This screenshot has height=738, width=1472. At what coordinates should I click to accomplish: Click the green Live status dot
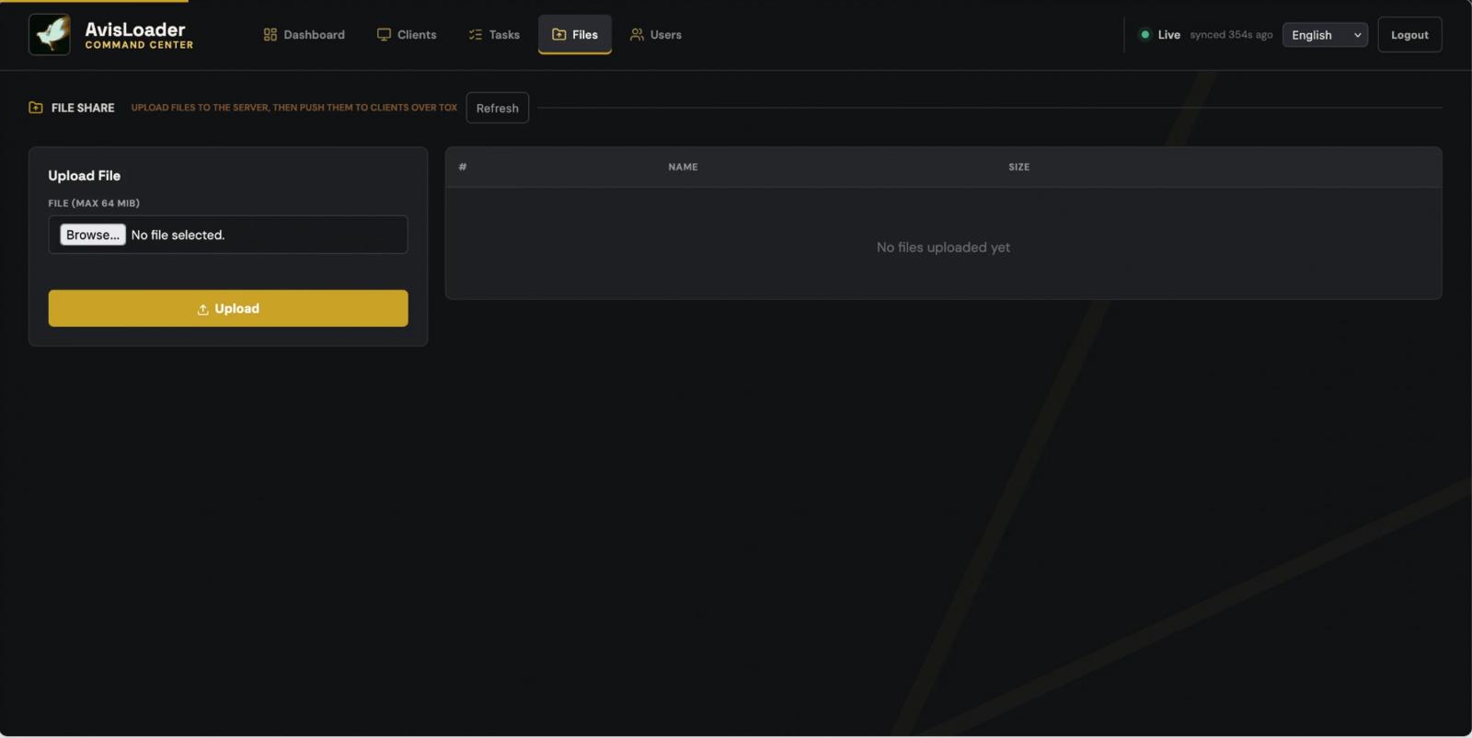(x=1144, y=35)
